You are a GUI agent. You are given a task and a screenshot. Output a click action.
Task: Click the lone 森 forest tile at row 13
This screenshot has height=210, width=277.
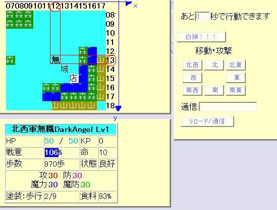(11, 60)
